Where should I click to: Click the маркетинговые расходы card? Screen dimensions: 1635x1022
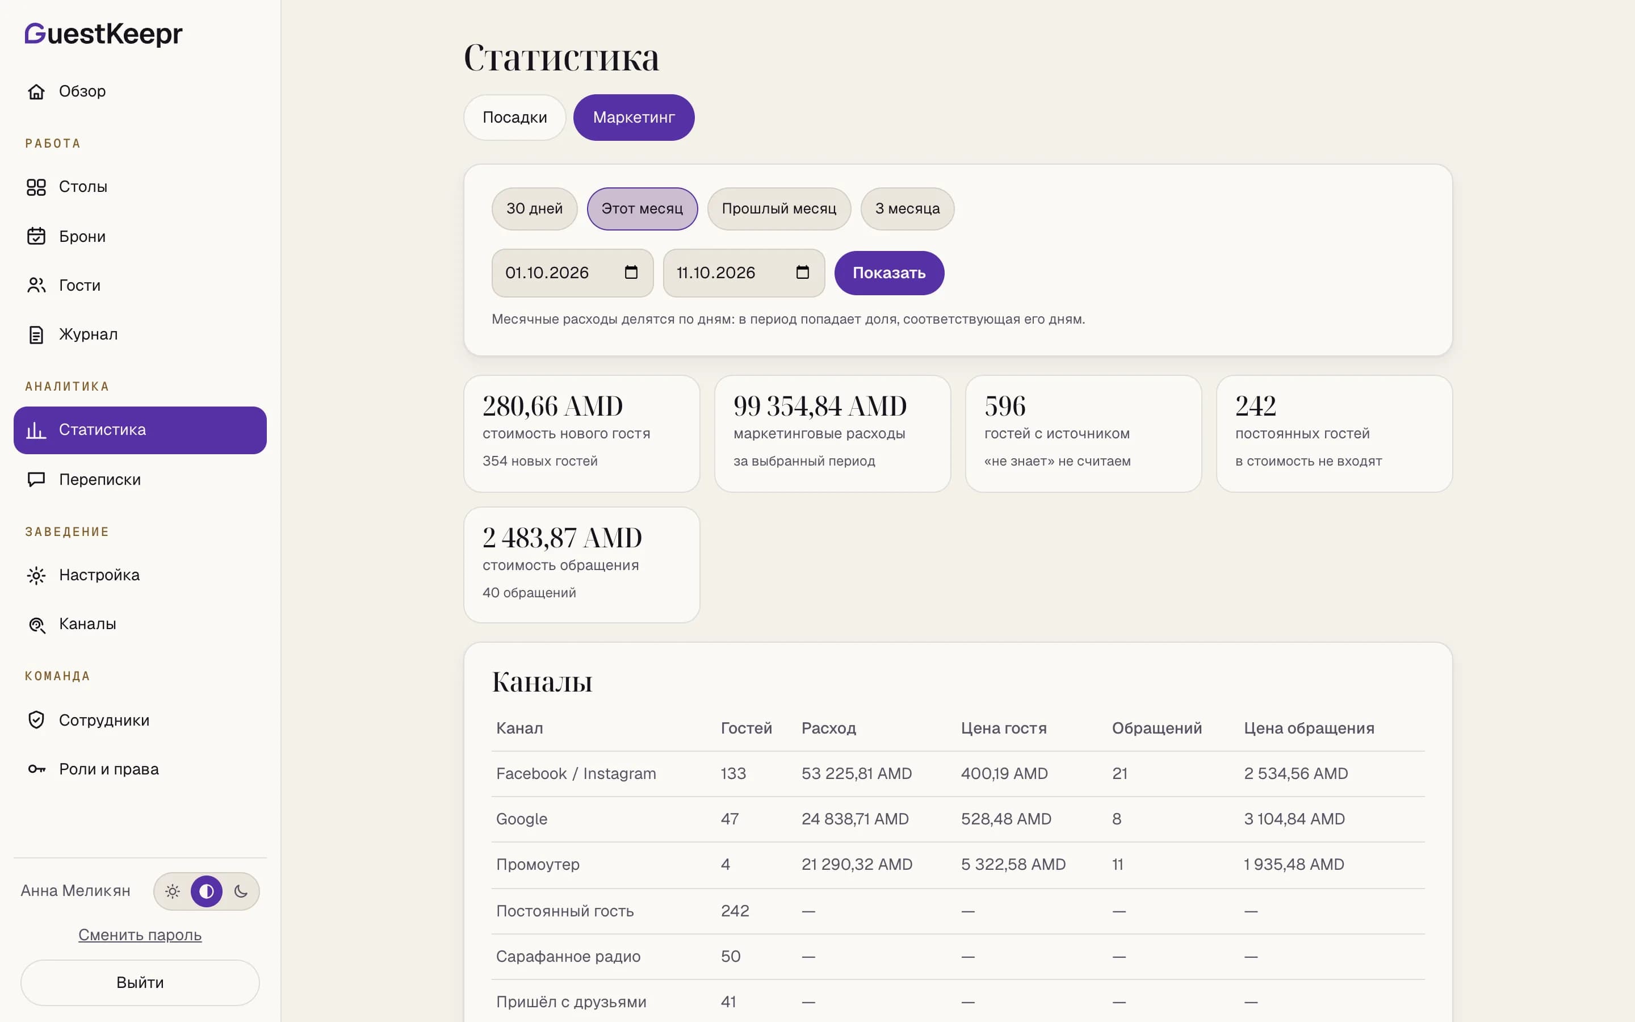832,434
